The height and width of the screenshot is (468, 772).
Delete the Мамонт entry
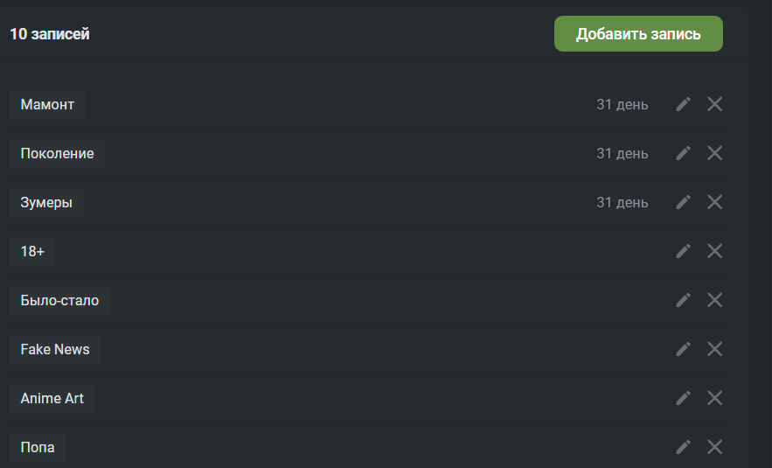tap(714, 104)
